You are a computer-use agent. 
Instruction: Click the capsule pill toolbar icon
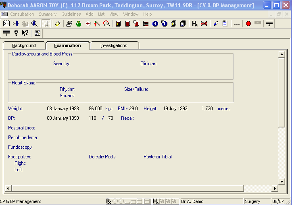pos(216,24)
